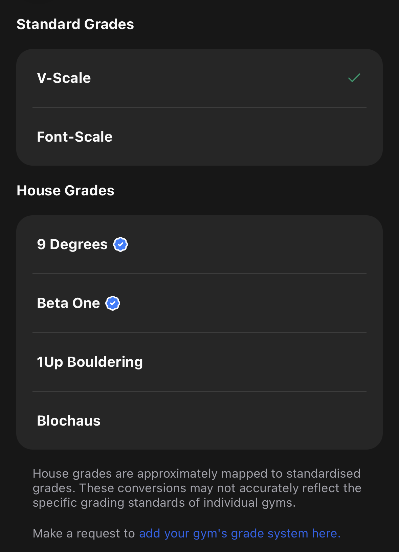The height and width of the screenshot is (552, 399).
Task: Click divider between 9 Degrees and Beta One
Action: [x=199, y=274]
